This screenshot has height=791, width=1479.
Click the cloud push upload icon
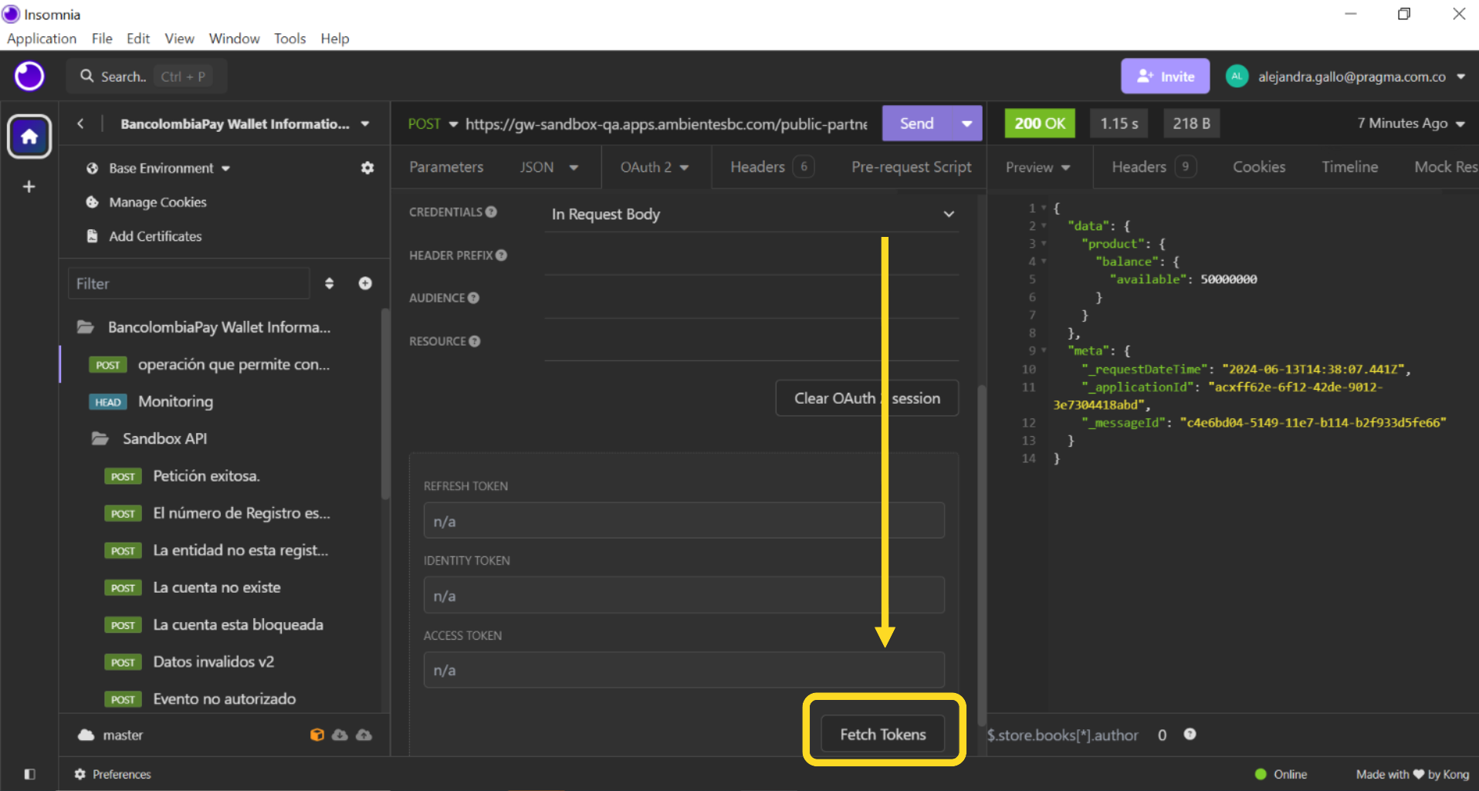[364, 735]
